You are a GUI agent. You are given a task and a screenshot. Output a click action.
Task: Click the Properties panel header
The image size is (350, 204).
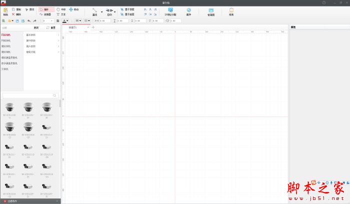tap(319, 27)
